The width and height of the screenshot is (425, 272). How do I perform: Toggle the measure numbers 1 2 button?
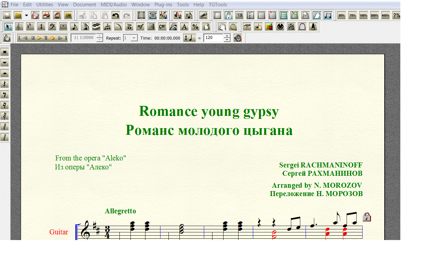click(x=240, y=15)
